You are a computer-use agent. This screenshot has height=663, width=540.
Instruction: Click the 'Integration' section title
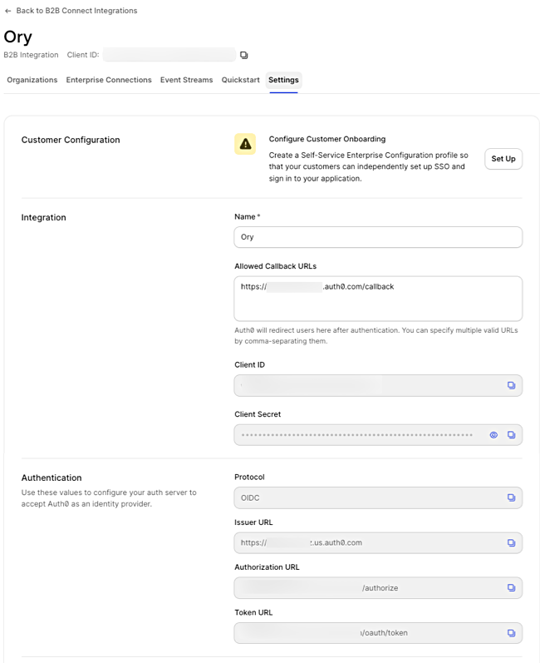[x=43, y=217]
